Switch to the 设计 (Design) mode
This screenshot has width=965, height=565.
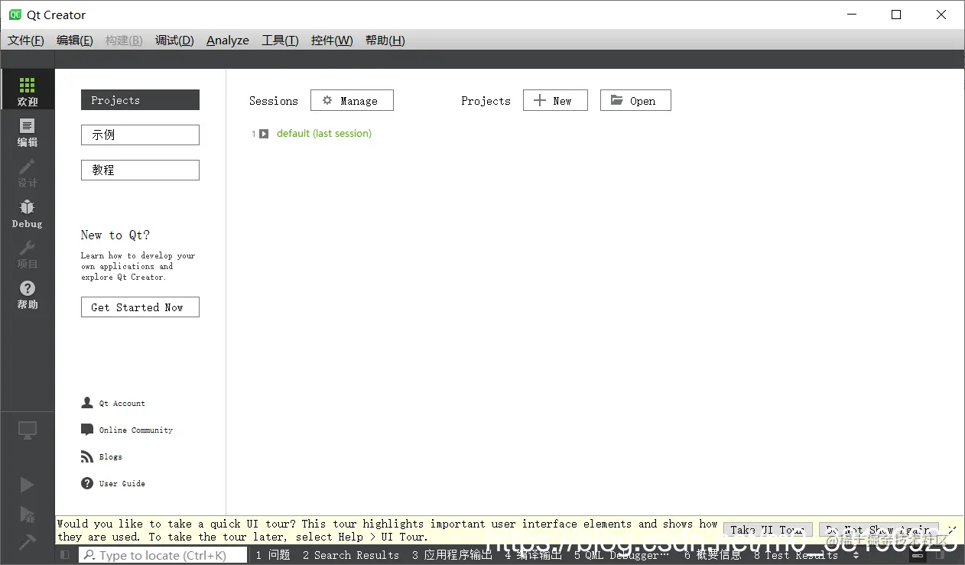[x=28, y=172]
